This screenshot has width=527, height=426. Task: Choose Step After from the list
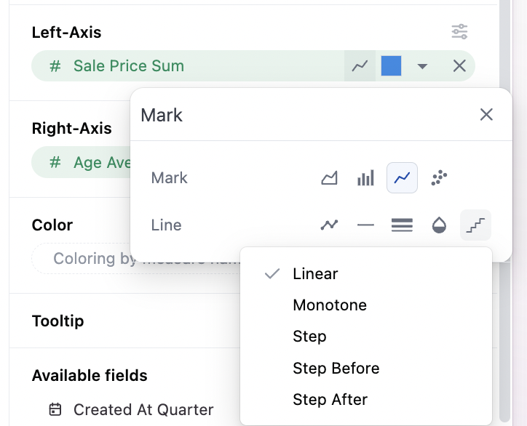pos(330,400)
